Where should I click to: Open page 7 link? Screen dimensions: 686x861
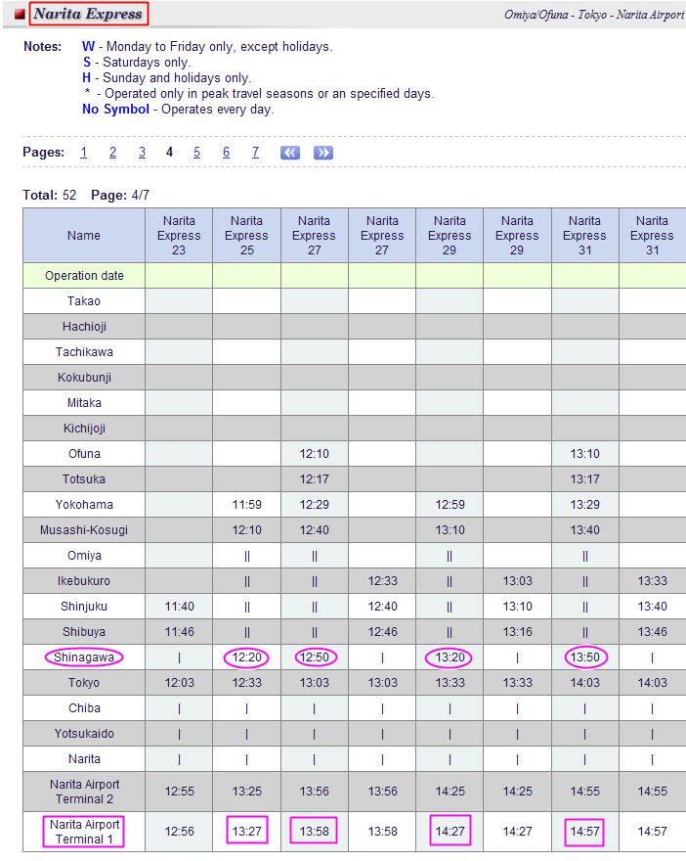pyautogui.click(x=255, y=152)
